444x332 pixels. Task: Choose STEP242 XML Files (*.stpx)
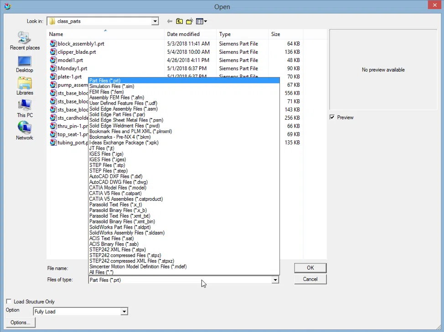[x=184, y=250]
